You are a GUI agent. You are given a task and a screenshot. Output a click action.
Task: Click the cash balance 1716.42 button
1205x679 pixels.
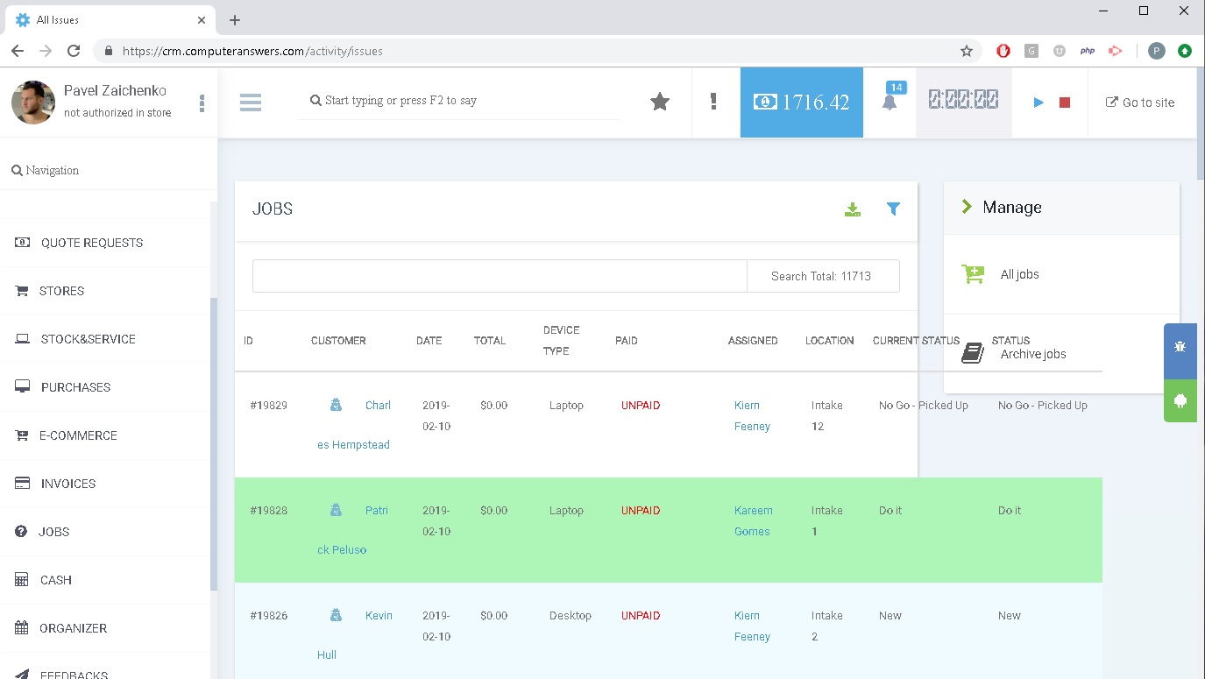(x=801, y=103)
